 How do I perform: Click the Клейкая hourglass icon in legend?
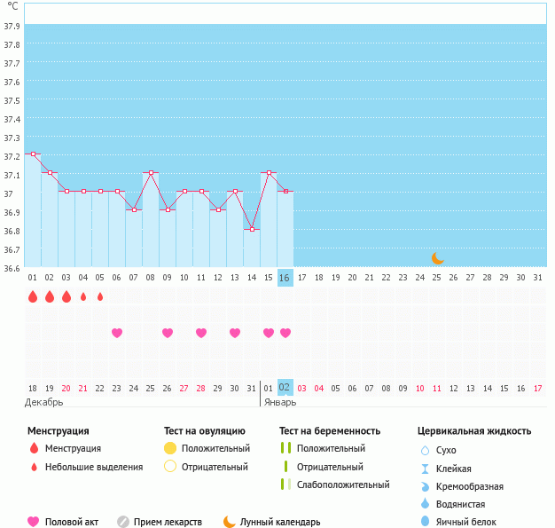[425, 469]
